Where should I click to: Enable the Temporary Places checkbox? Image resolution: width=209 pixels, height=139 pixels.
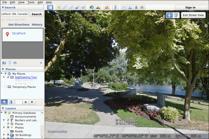[x=6, y=87]
